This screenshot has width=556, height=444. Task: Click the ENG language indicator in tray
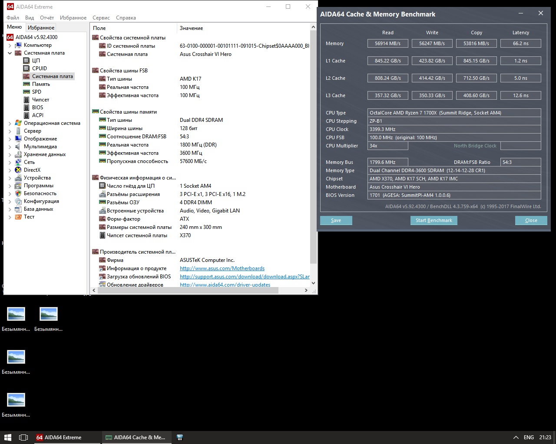click(x=529, y=437)
